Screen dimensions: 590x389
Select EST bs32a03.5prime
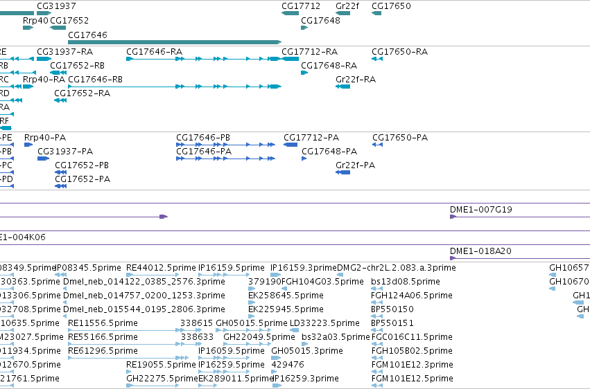pos(305,344)
